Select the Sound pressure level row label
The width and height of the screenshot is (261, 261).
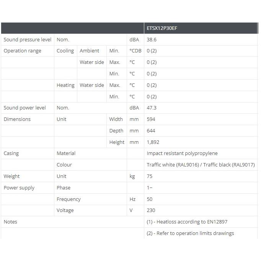(x=28, y=40)
